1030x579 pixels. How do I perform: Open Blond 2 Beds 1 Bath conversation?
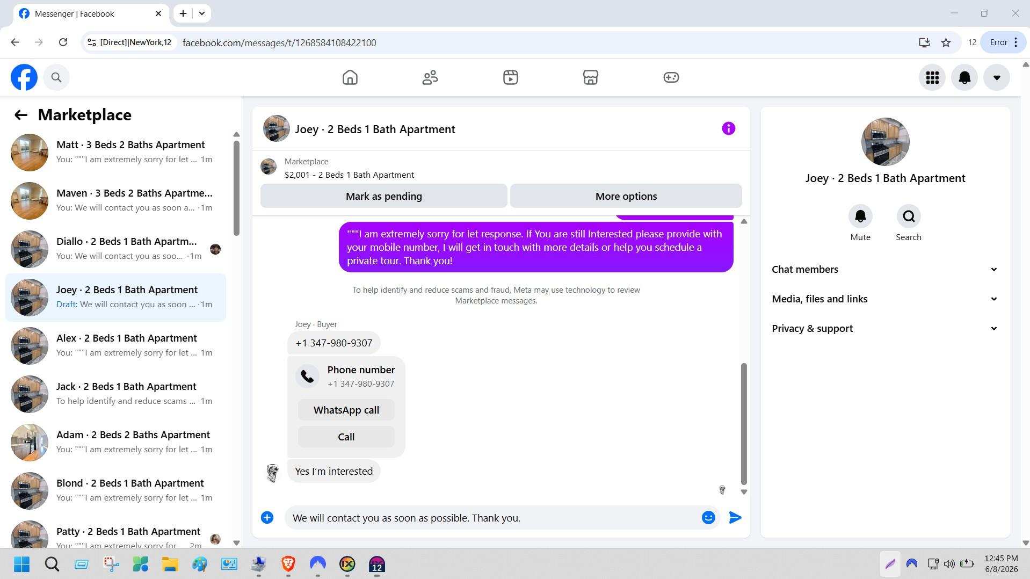coord(115,491)
